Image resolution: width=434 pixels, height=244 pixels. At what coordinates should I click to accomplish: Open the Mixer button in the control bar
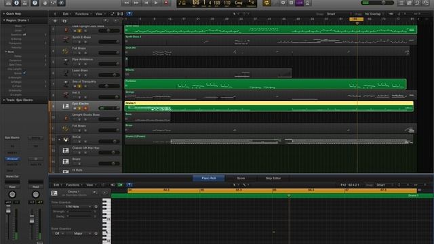(53, 3)
